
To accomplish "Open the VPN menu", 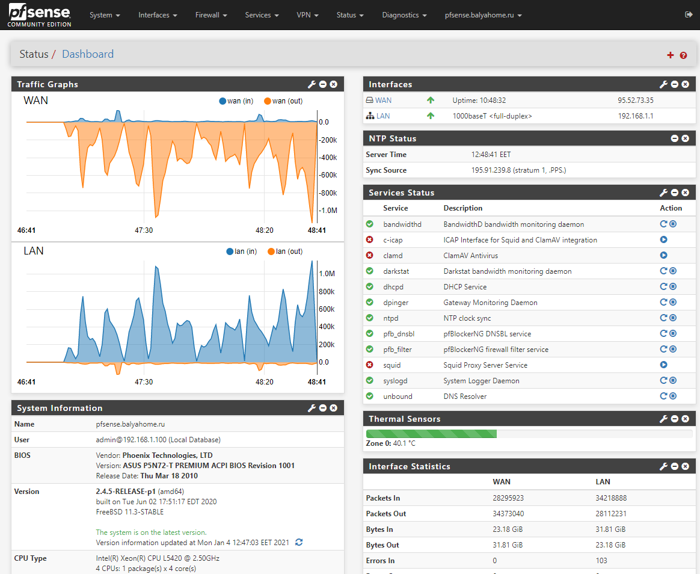I will click(307, 15).
